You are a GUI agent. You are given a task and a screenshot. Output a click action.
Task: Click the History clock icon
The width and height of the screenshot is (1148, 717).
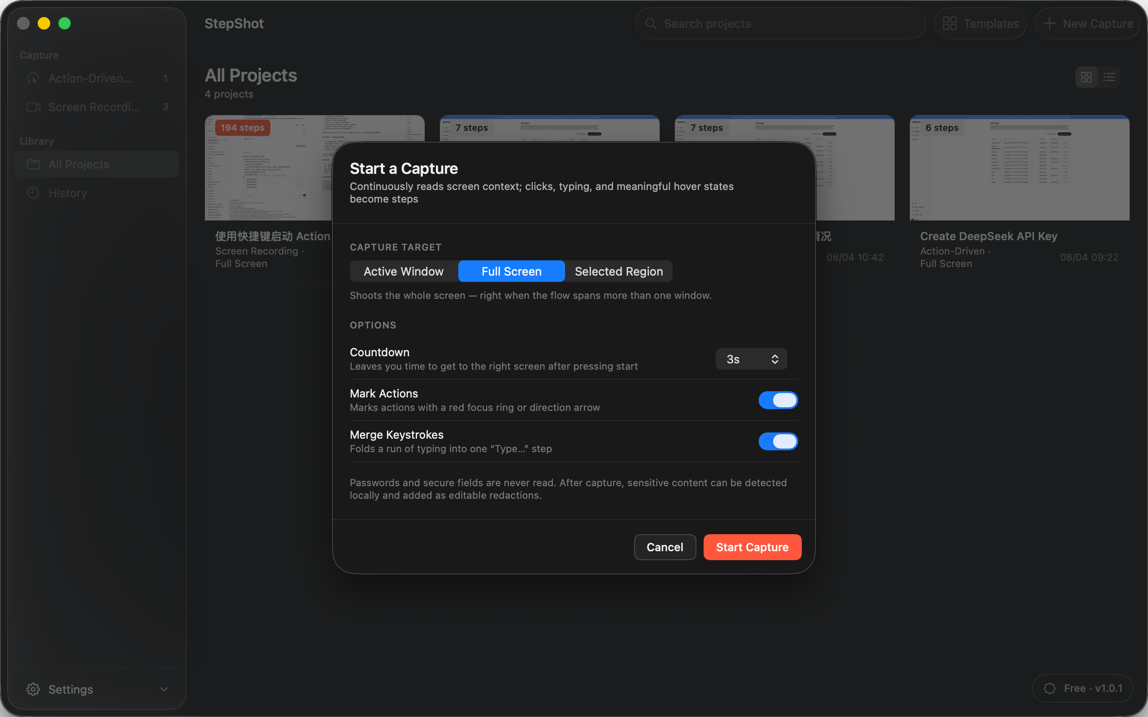point(33,193)
